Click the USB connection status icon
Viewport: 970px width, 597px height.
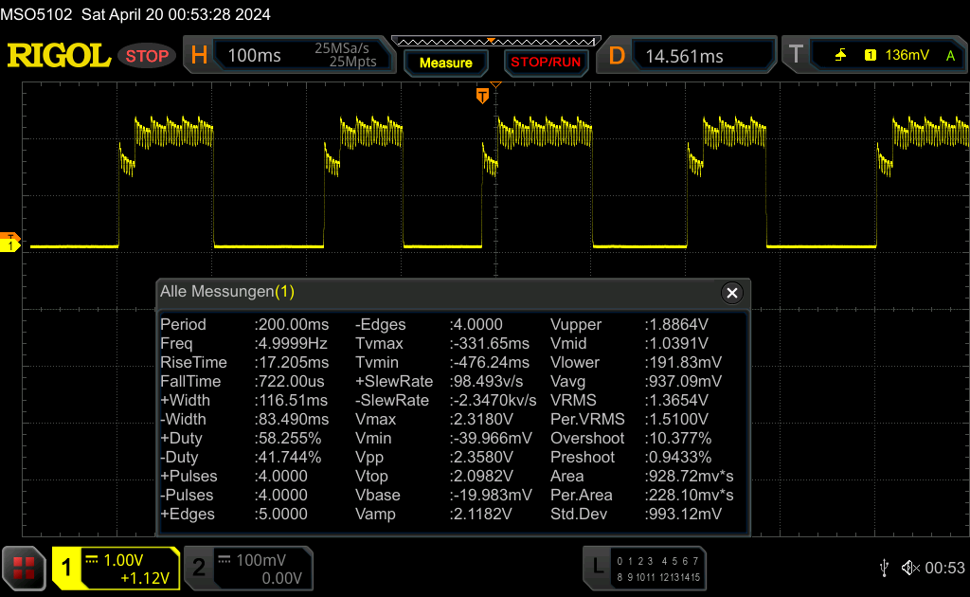(x=884, y=568)
